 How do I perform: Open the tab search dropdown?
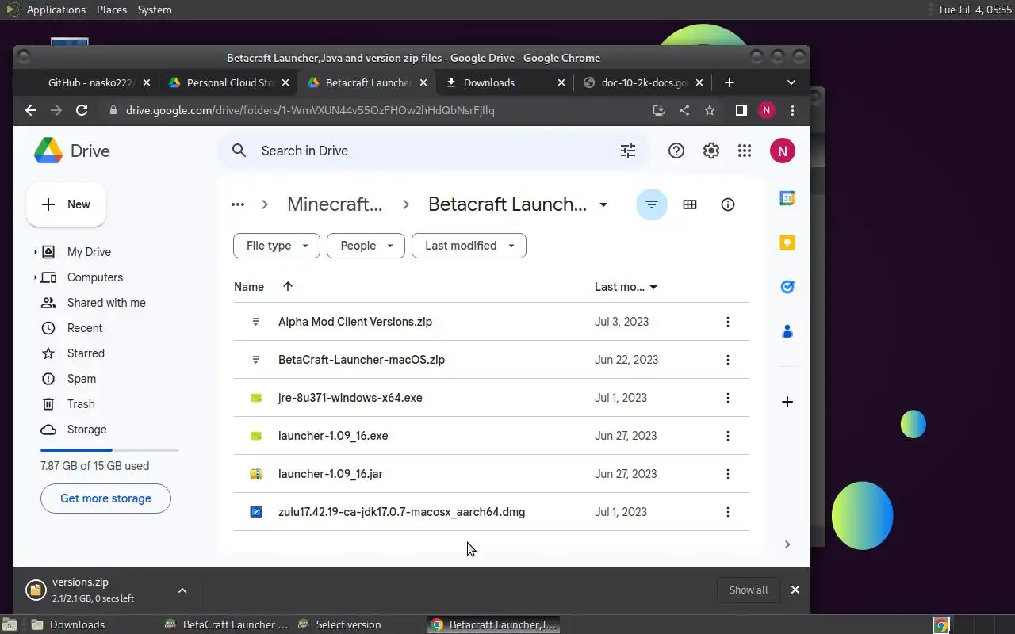pyautogui.click(x=791, y=82)
